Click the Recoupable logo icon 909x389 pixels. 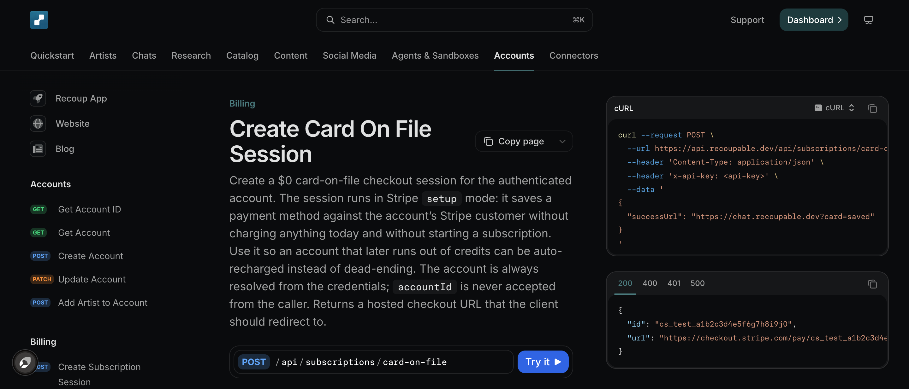tap(39, 20)
